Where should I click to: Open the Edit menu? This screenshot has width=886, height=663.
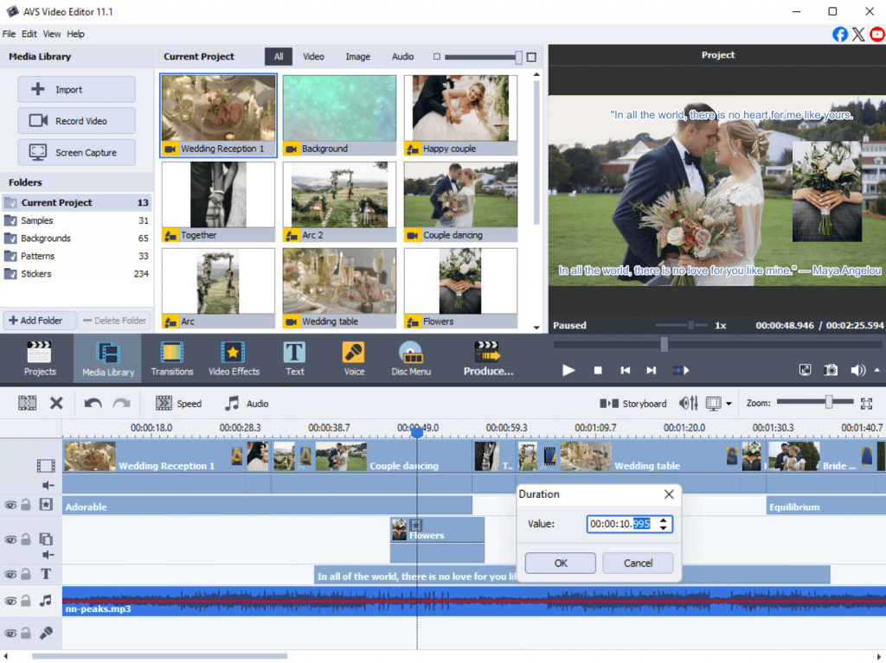29,34
